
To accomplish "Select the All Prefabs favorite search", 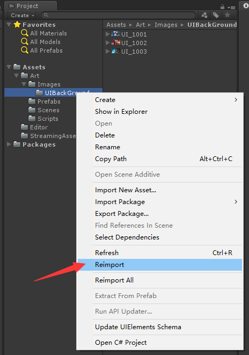I will (42, 50).
